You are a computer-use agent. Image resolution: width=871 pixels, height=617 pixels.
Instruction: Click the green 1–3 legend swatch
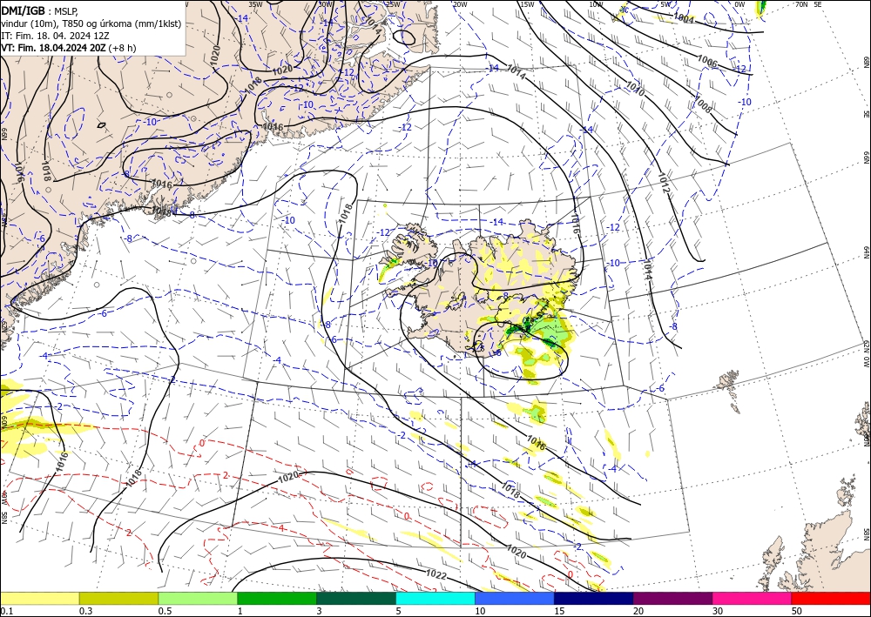point(277,598)
